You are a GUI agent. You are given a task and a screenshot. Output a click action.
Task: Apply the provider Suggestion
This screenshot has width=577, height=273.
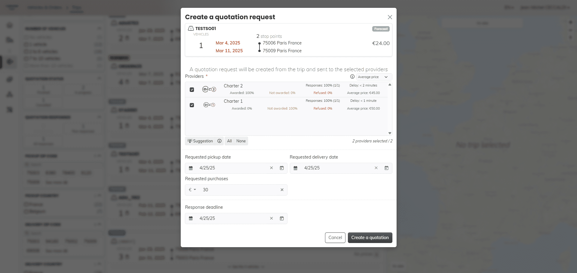coord(201,141)
